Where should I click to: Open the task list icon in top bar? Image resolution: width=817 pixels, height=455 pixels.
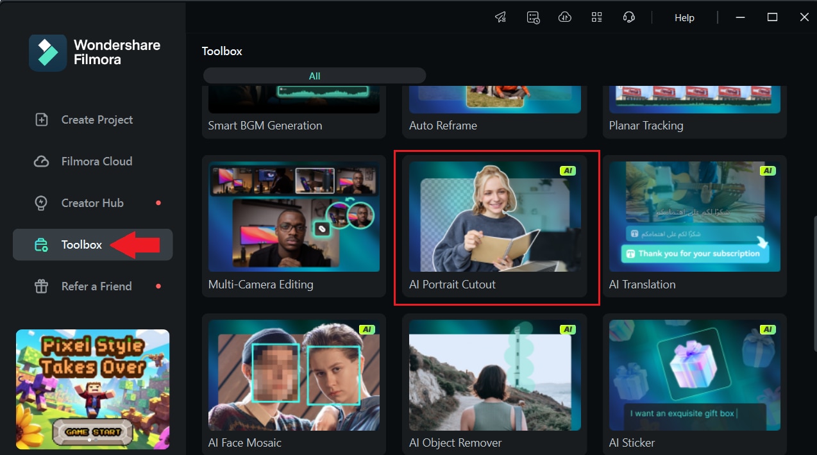[533, 17]
